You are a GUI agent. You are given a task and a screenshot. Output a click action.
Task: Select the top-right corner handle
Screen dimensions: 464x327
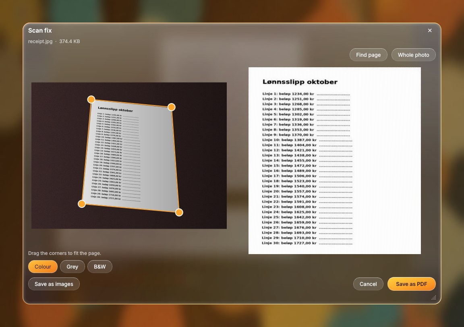(171, 107)
